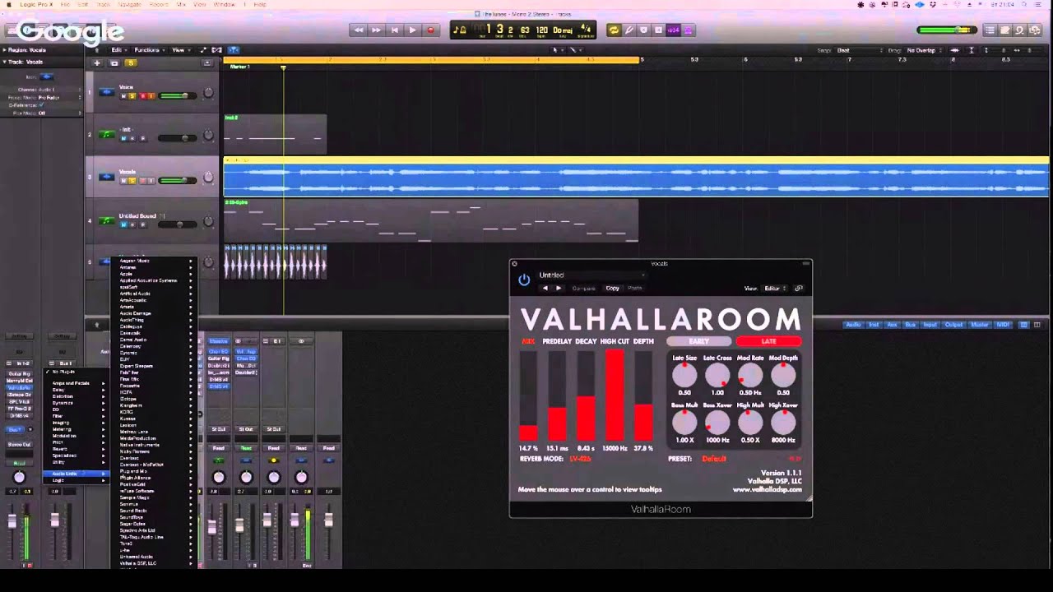Image resolution: width=1053 pixels, height=592 pixels.
Task: Solo the Voice track
Action: point(132,96)
